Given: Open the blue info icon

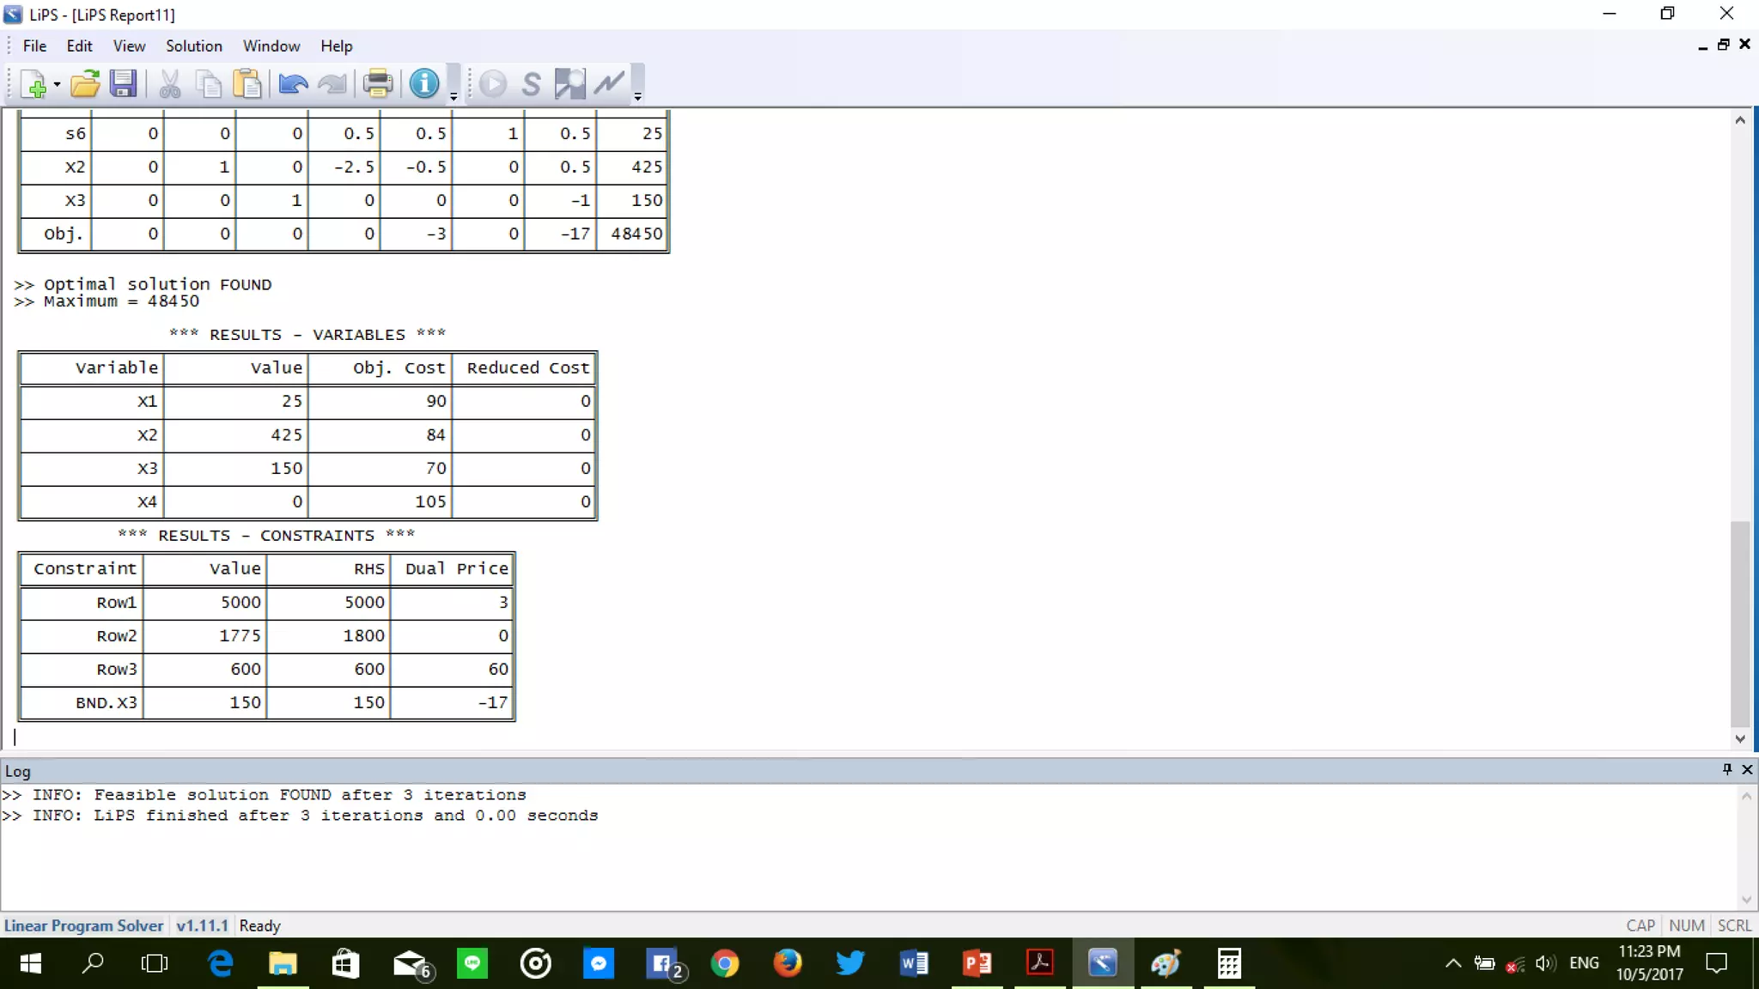Looking at the screenshot, I should [x=423, y=84].
